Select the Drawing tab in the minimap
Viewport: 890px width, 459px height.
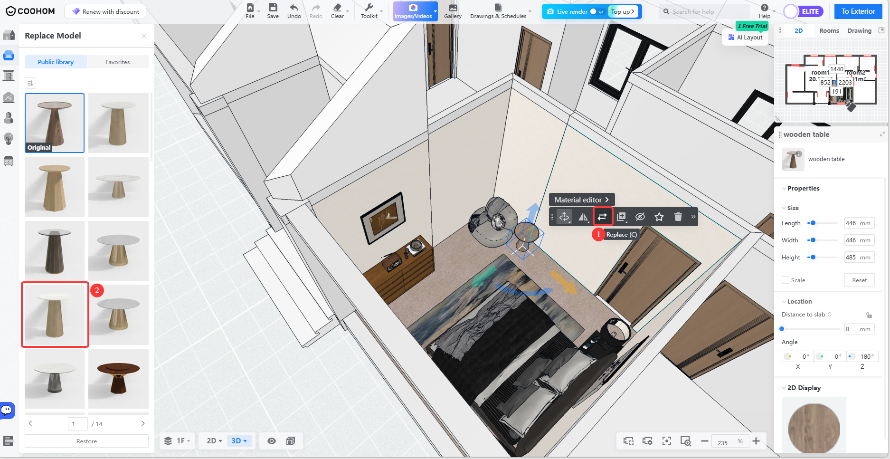coord(860,30)
